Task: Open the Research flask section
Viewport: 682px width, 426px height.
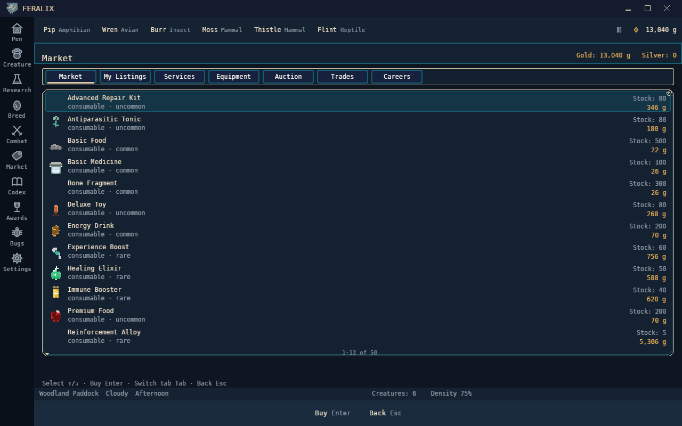Action: (17, 83)
